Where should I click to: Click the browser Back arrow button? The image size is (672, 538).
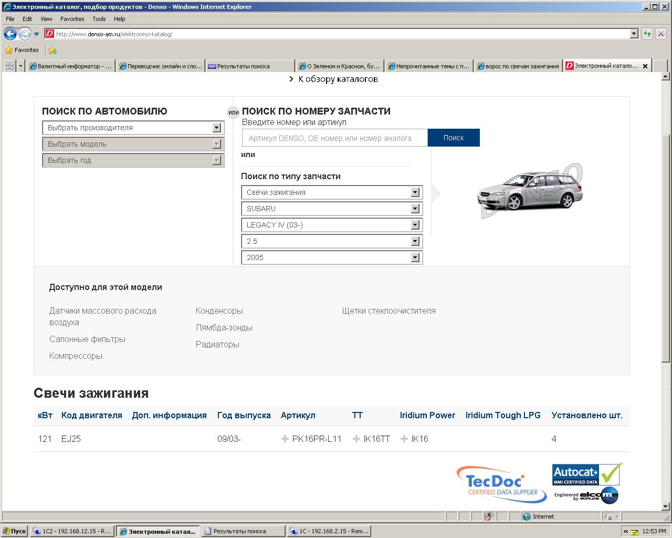pos(10,34)
